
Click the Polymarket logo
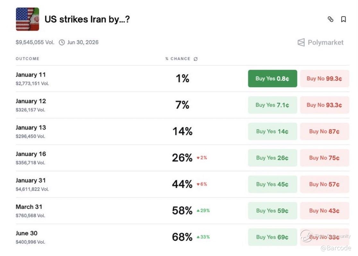tap(320, 42)
